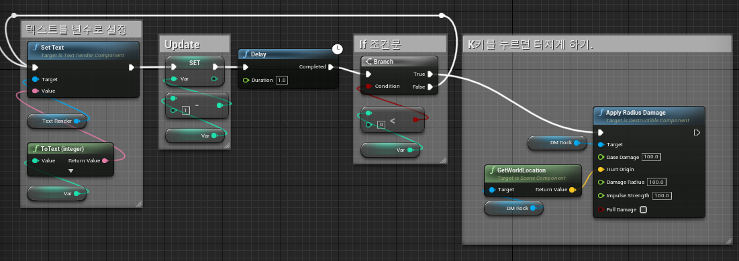739x261 pixels.
Task: Click the less-than node field containing 0
Action: [381, 125]
